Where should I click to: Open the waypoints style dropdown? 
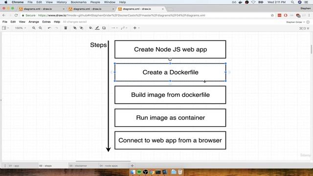[124, 28]
